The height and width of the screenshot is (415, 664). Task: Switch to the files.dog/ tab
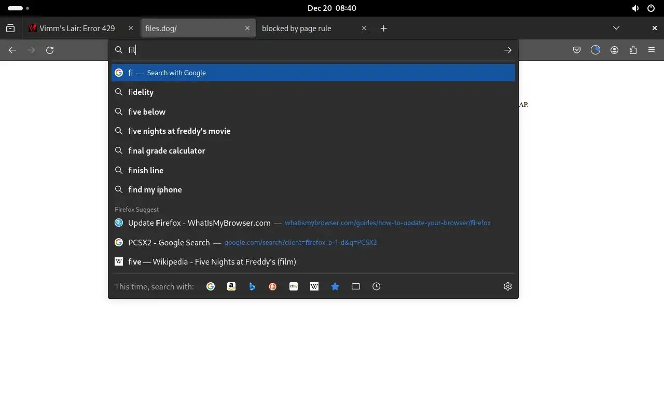tap(198, 29)
